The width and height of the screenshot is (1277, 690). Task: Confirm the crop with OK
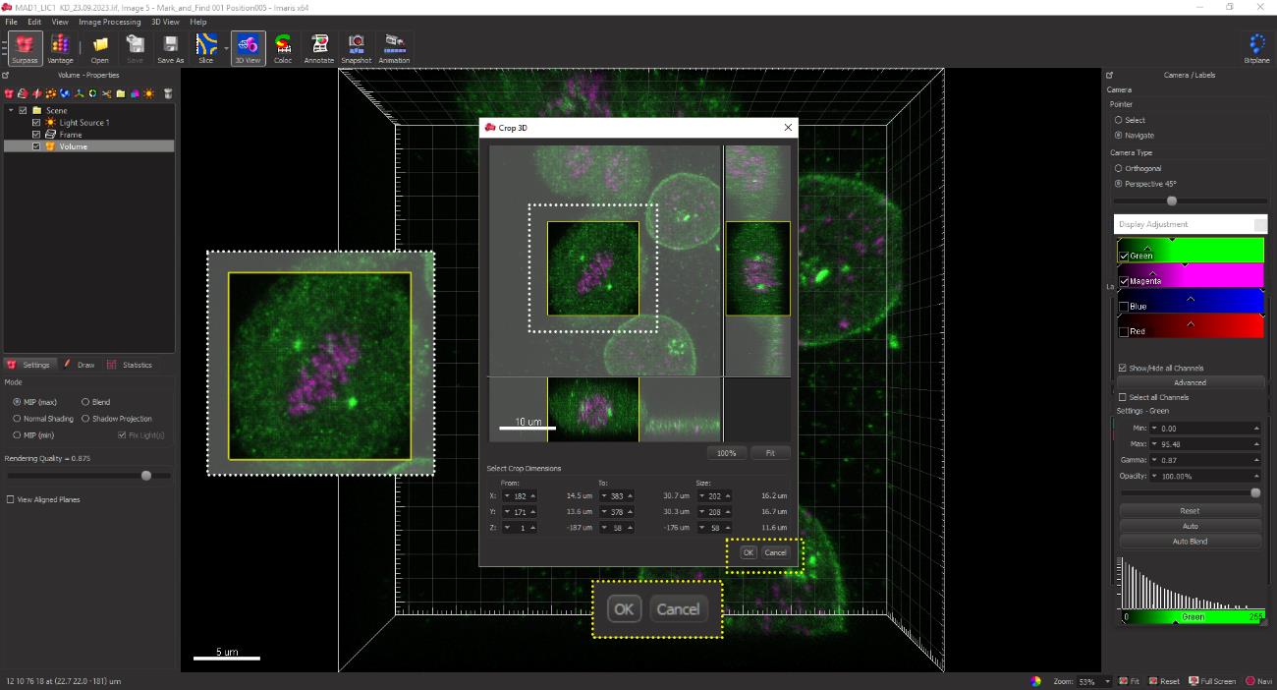749,552
